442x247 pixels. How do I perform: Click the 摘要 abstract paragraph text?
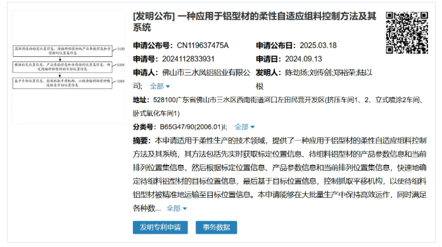280,174
